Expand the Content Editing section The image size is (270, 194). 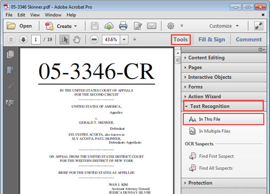click(206, 58)
